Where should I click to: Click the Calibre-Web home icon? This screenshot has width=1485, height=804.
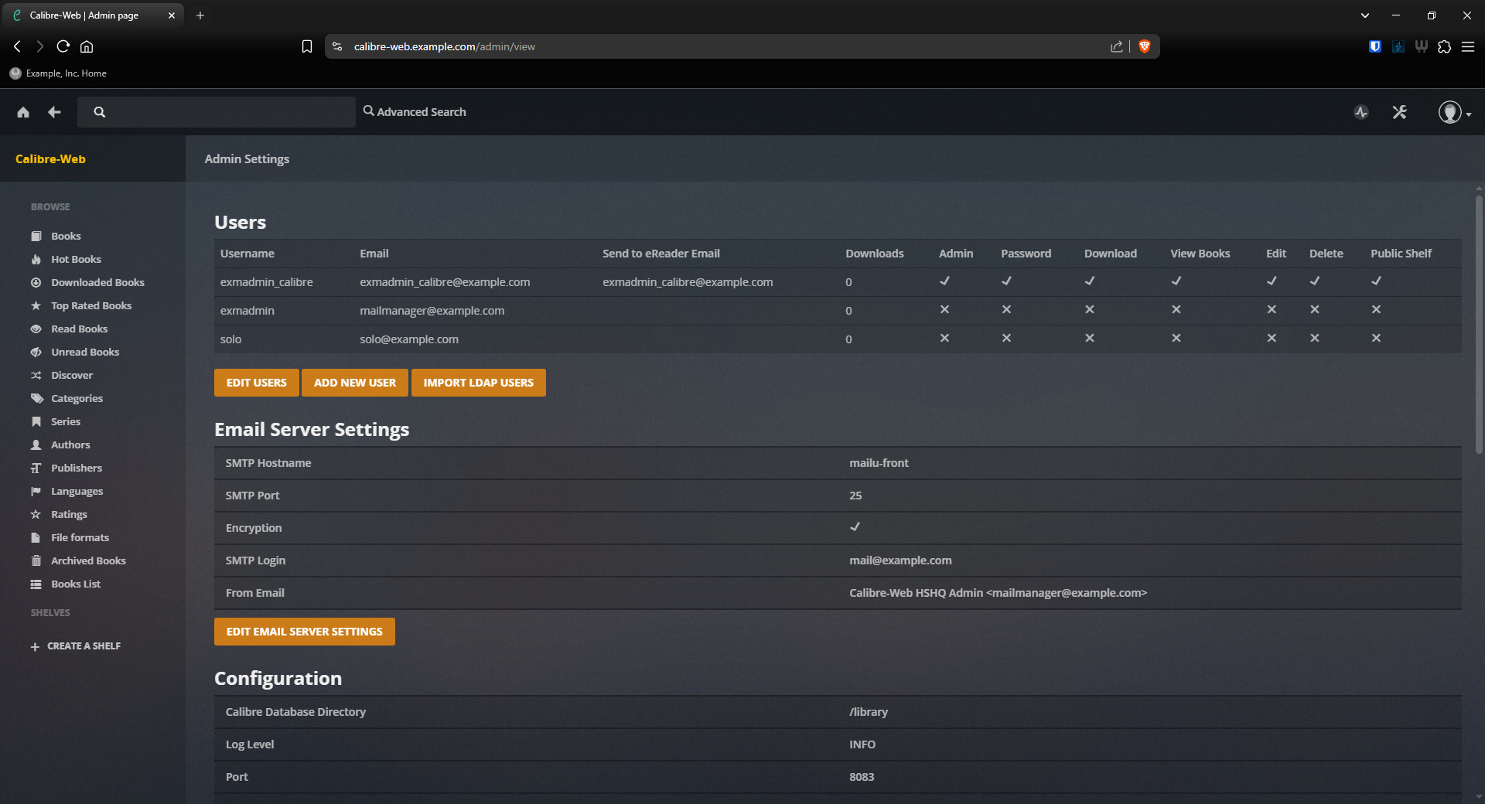[23, 112]
